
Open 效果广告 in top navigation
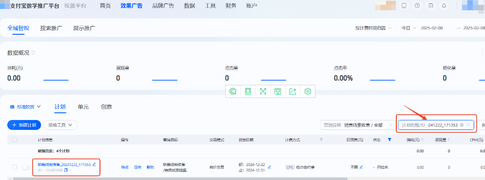tap(132, 5)
